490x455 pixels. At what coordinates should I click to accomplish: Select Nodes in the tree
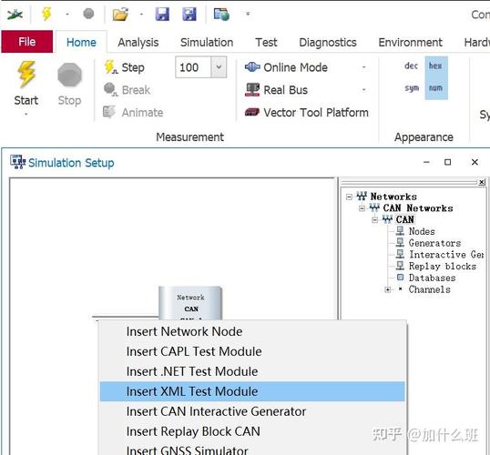click(422, 231)
